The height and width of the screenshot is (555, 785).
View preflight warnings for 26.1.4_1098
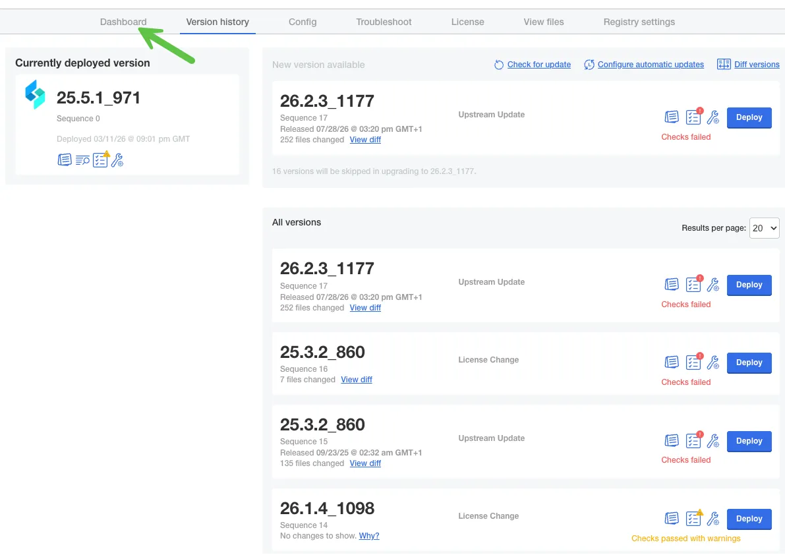[693, 519]
